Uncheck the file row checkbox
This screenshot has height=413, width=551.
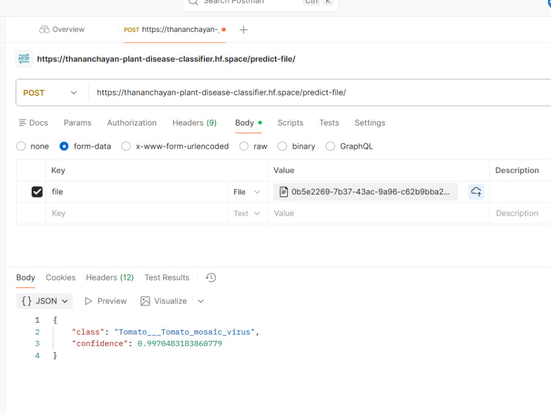pyautogui.click(x=37, y=192)
